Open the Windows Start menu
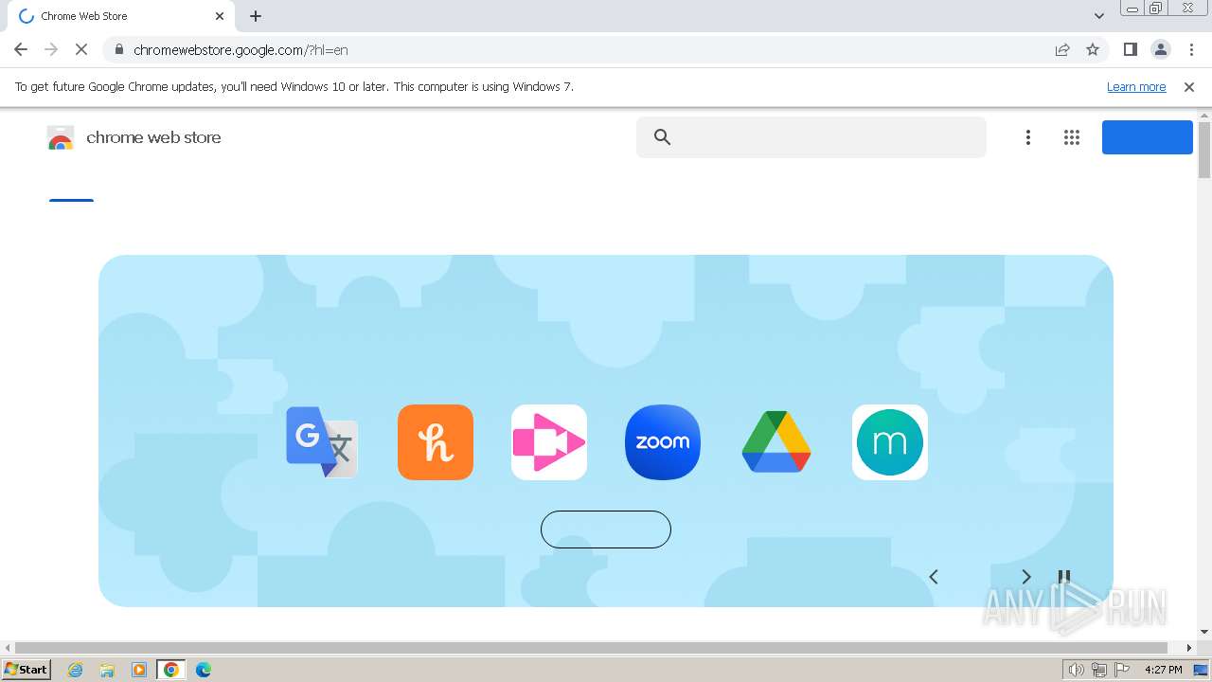1212x682 pixels. pos(27,669)
